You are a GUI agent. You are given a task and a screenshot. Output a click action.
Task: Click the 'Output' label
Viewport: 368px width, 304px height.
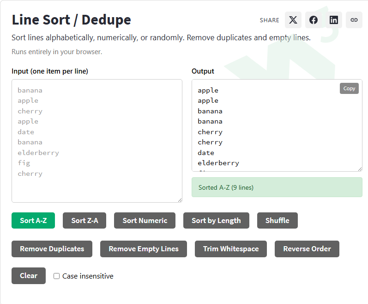point(203,71)
